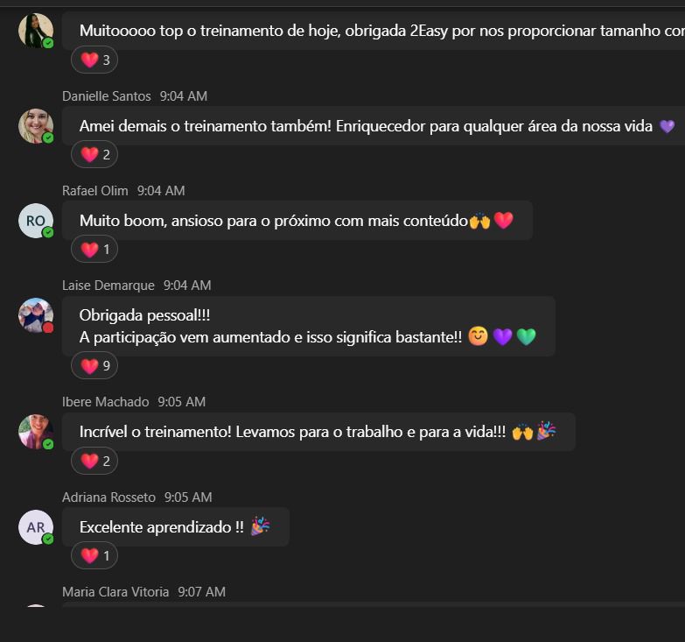Viewport: 685px width, 642px height.
Task: Click Rafael Olim's RO initials avatar
Action: click(36, 221)
